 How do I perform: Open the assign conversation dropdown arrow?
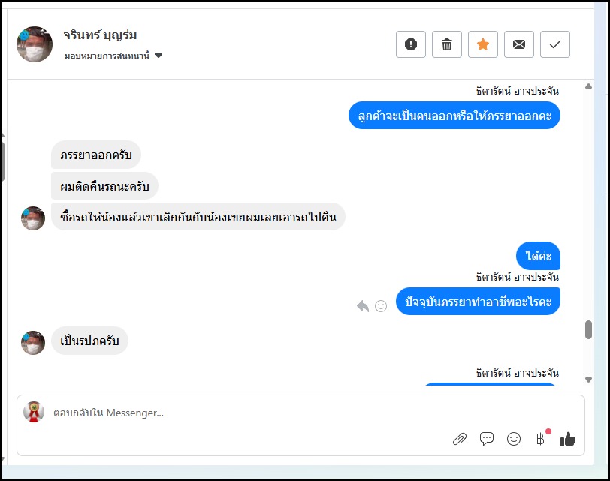tap(159, 56)
